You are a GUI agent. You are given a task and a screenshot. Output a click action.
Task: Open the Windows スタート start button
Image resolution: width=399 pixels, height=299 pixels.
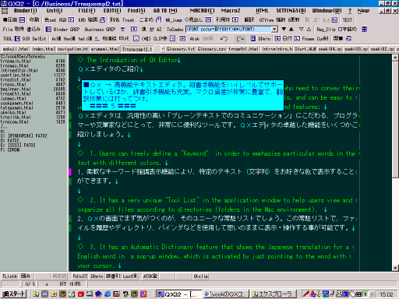(x=13, y=294)
